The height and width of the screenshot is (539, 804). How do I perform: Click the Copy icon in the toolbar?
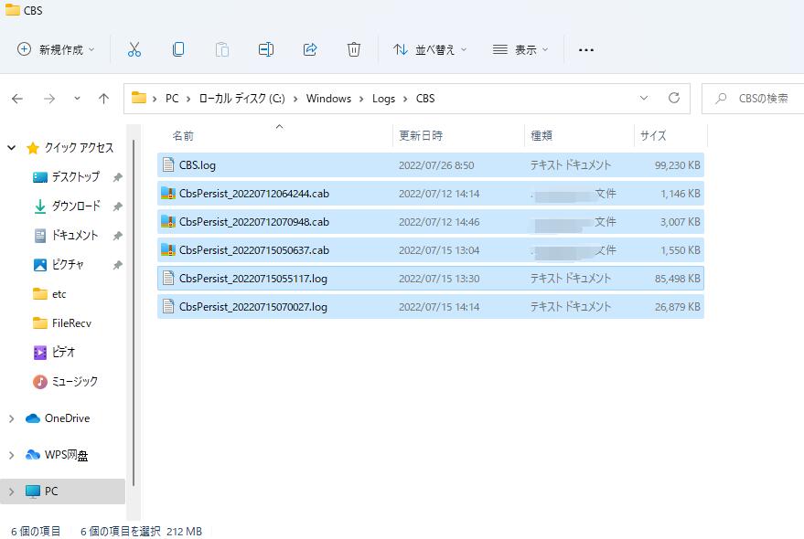[178, 49]
